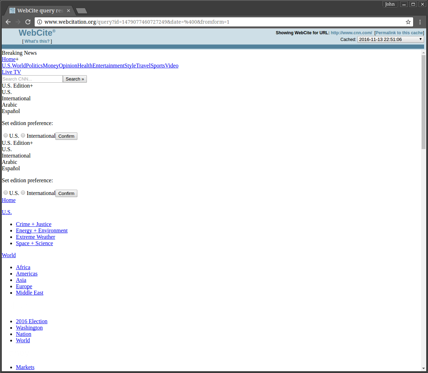
Task: Click the Live TV link
Action: point(11,72)
